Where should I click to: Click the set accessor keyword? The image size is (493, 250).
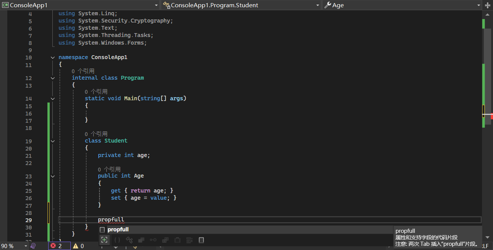(116, 198)
